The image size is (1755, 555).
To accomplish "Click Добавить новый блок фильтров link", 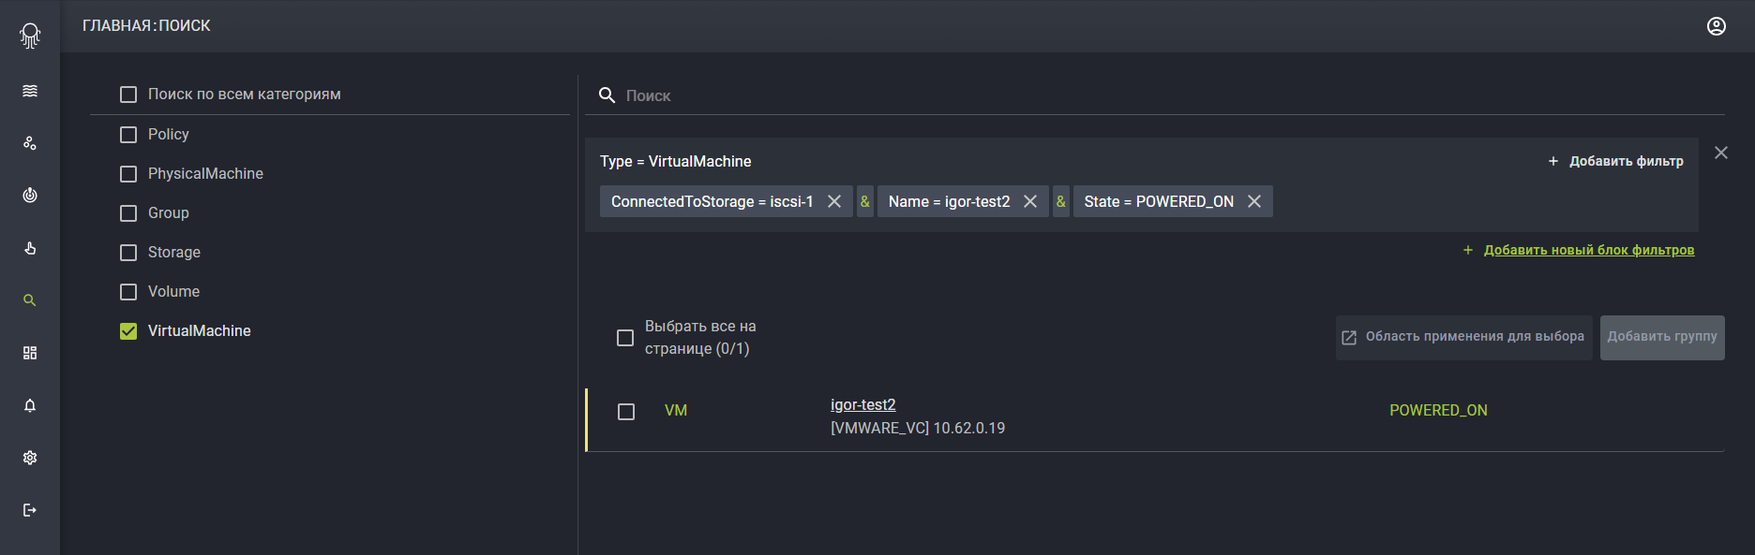I will click(1589, 250).
